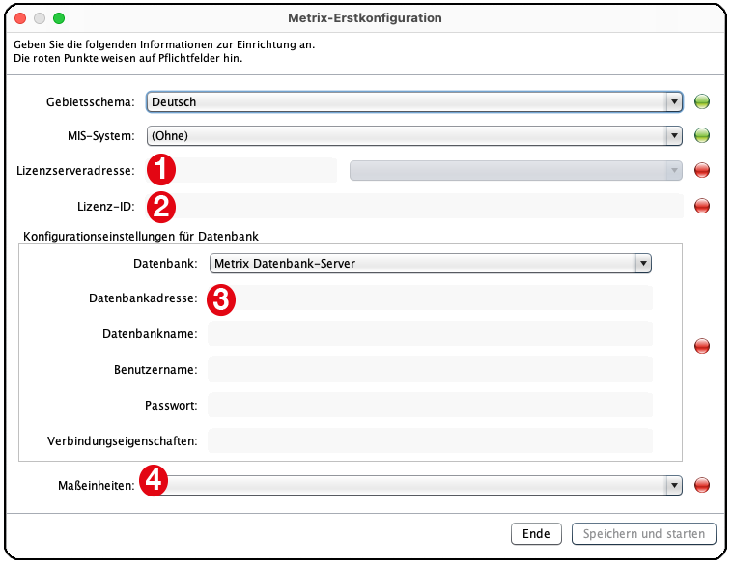Click the Benutzername text field

coord(430,370)
